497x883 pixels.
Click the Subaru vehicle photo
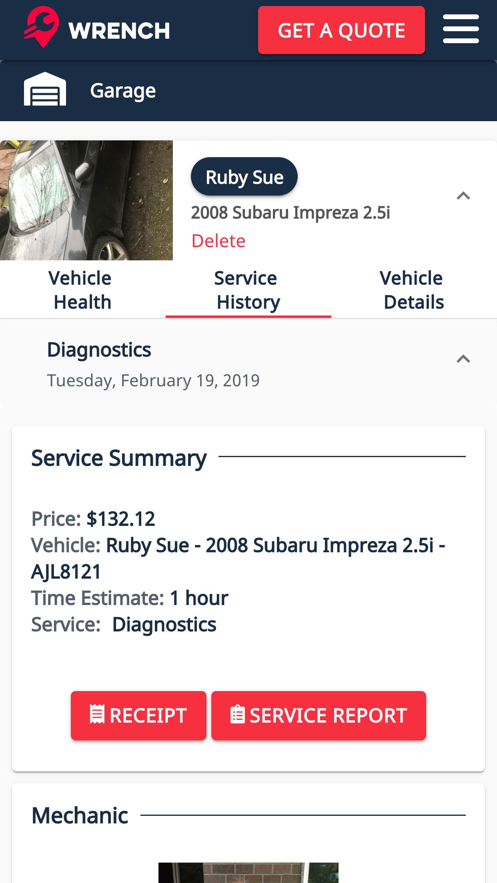tap(86, 200)
